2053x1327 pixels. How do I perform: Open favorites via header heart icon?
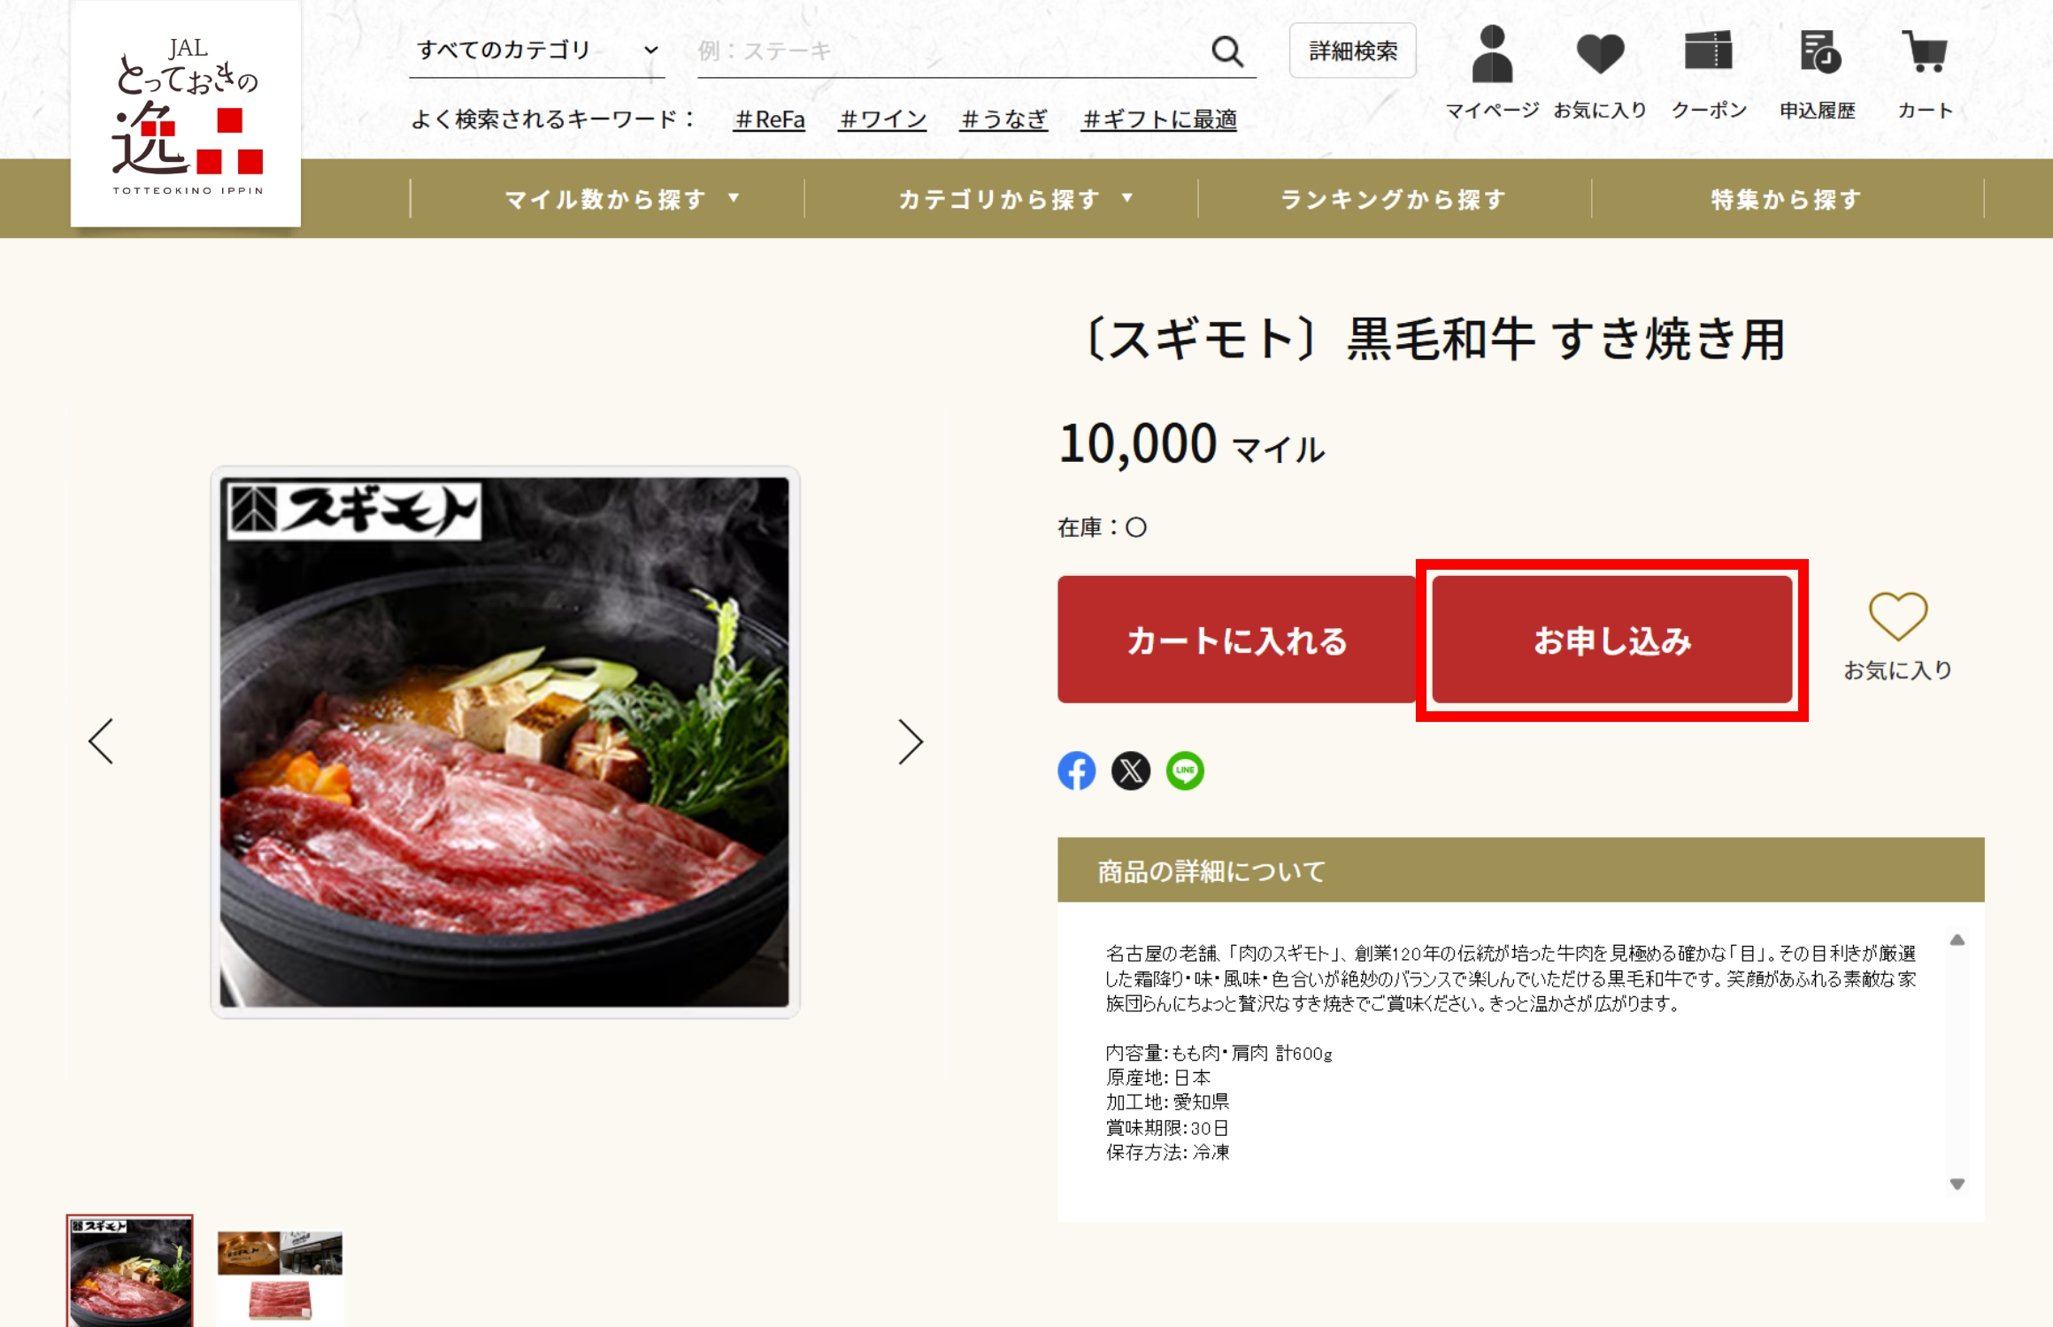tap(1600, 55)
